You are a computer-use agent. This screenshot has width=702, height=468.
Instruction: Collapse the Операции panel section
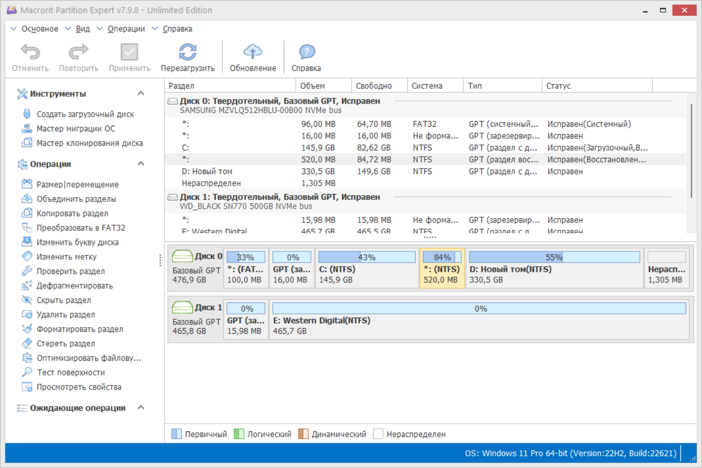tap(141, 164)
